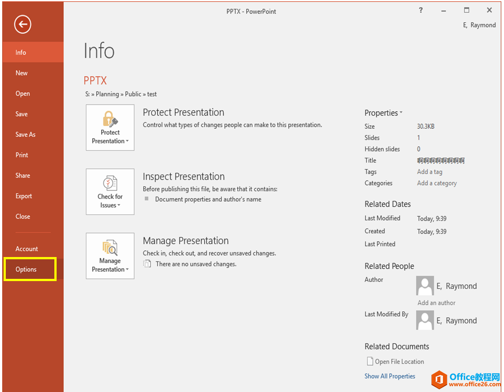The image size is (504, 392).
Task: Open the Manage Presentation dropdown label
Action: click(110, 265)
